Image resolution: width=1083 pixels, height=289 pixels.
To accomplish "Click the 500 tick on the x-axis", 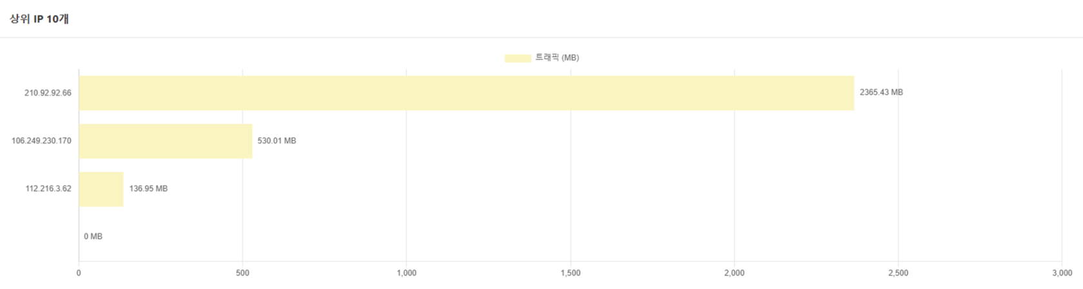I will coord(242,273).
